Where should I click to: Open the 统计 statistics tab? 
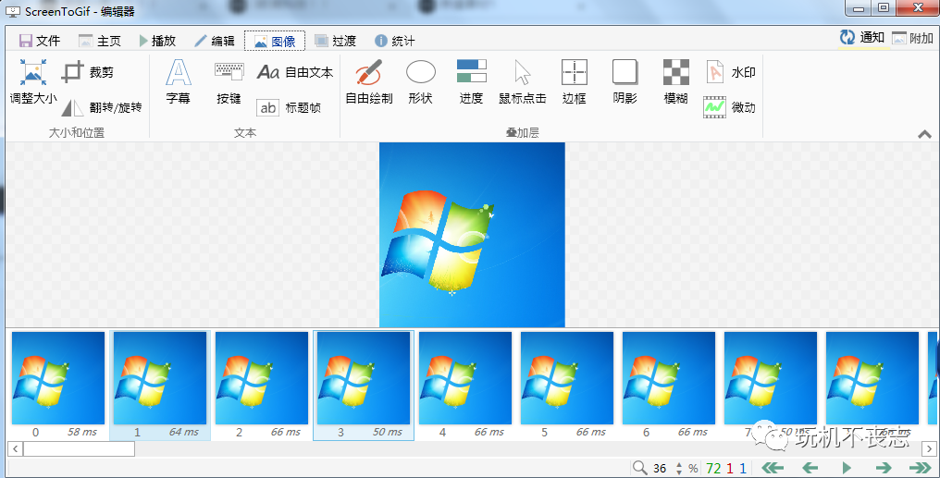[x=394, y=41]
